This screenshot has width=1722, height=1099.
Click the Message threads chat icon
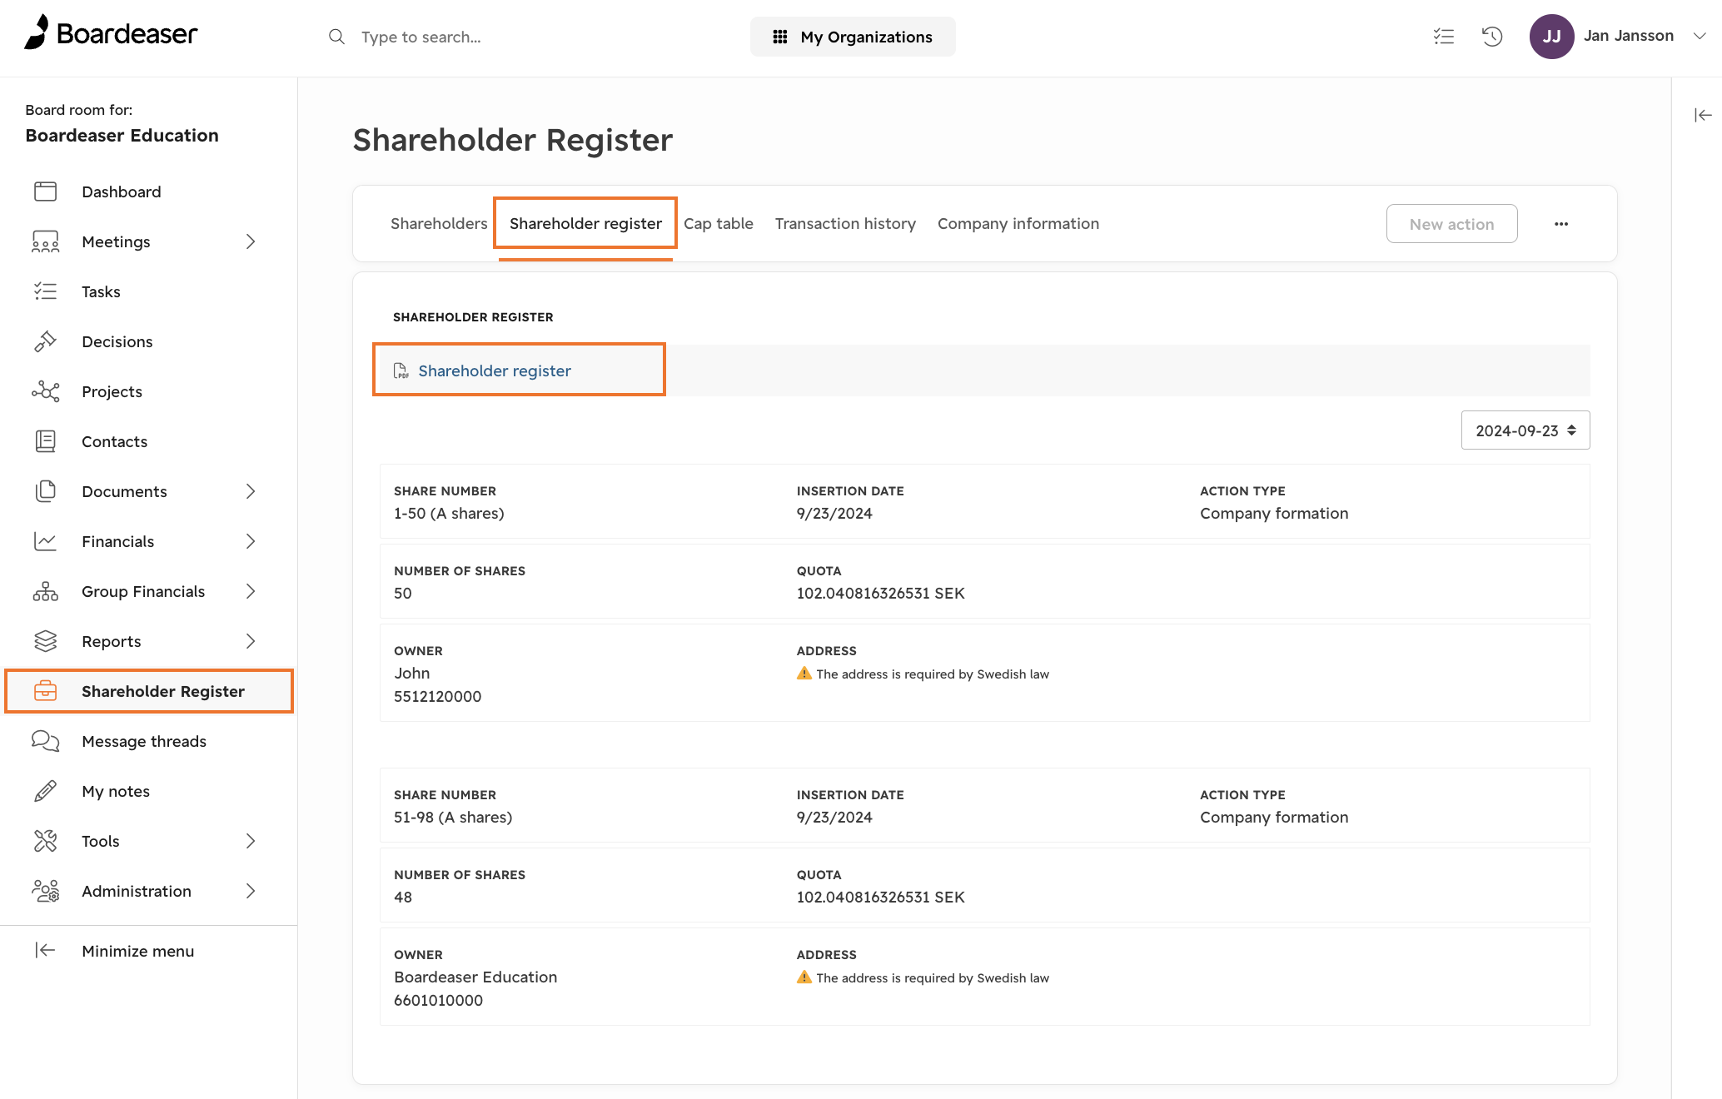point(46,741)
